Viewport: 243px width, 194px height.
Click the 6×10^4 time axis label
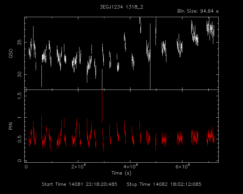click(x=183, y=166)
